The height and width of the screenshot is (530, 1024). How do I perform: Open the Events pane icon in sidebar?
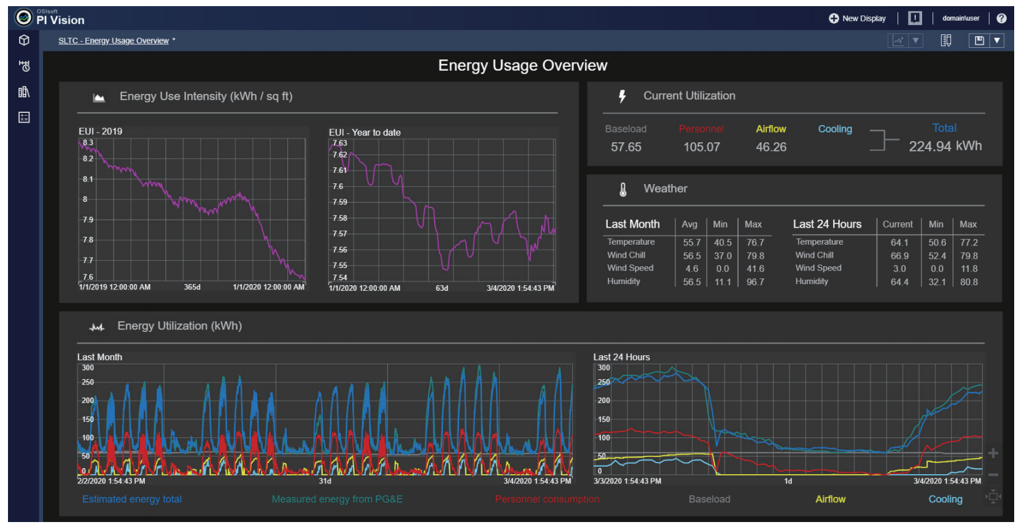(24, 66)
